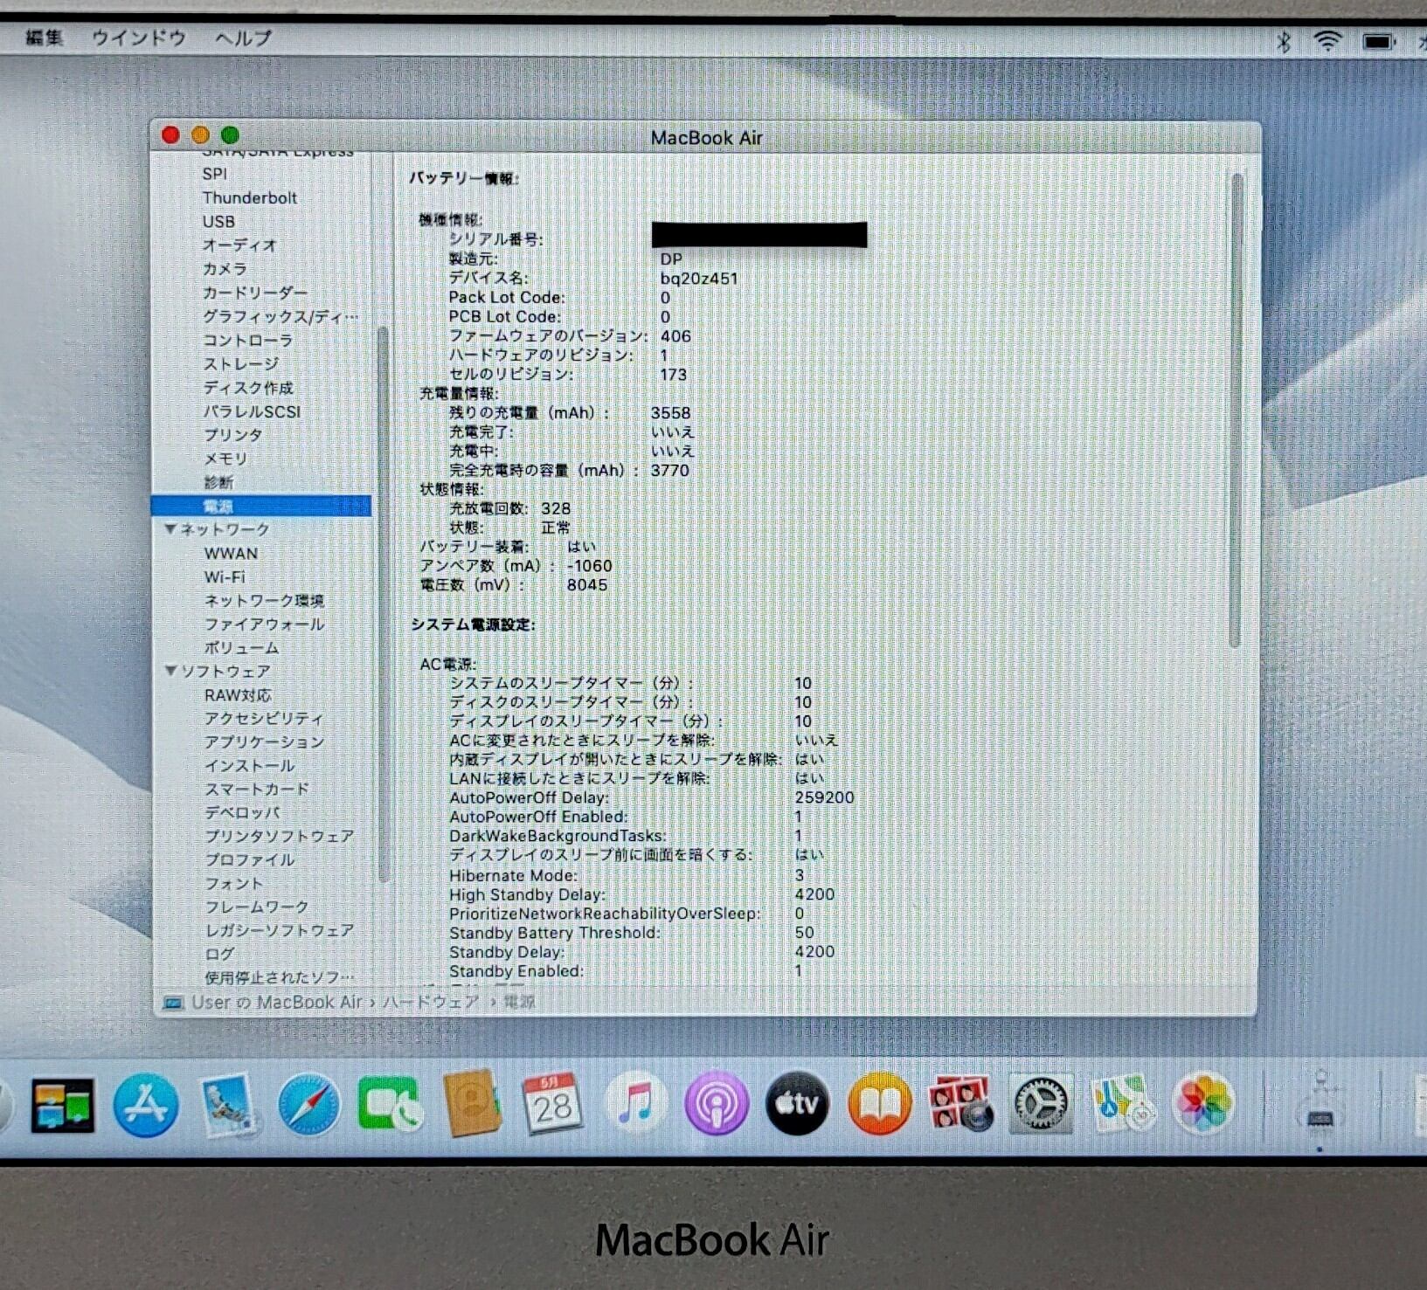Collapse the ソフトウェア section triangle
This screenshot has width=1427, height=1290.
click(x=170, y=671)
